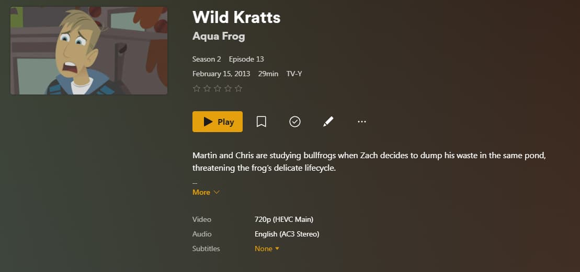Rate the episode four stars
The width and height of the screenshot is (580, 272).
(228, 89)
